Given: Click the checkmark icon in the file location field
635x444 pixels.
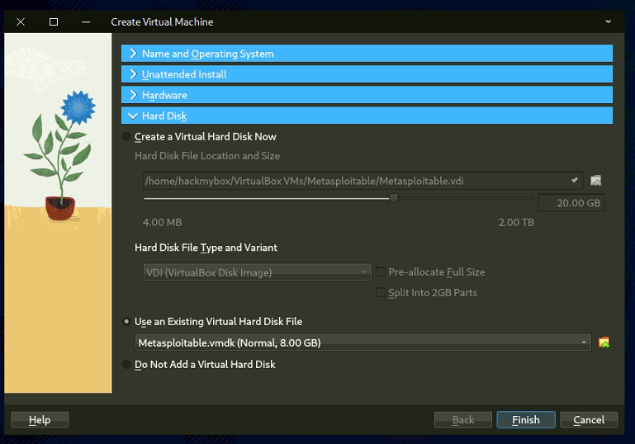Looking at the screenshot, I should 575,180.
